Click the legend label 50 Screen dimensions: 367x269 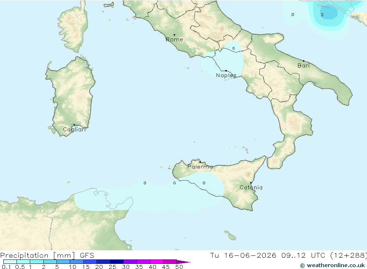(x=179, y=267)
